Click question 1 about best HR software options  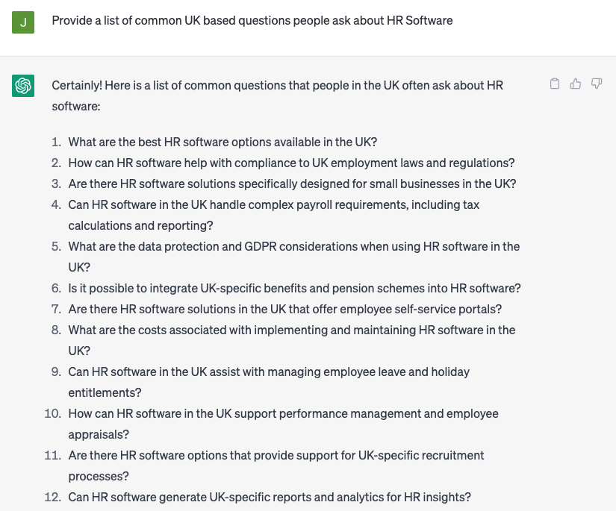point(223,142)
